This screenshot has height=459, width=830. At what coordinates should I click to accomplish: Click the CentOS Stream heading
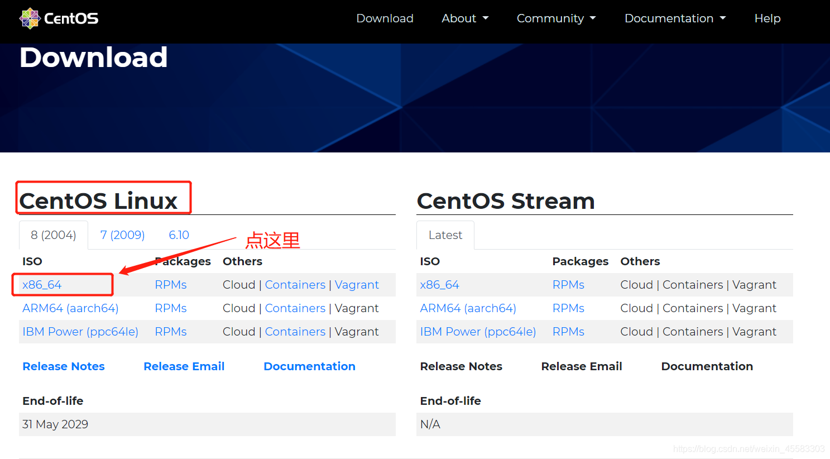(506, 201)
